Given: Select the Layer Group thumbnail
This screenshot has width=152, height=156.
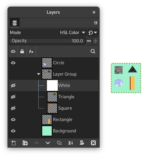Looking at the screenshot, I should pos(47,74).
